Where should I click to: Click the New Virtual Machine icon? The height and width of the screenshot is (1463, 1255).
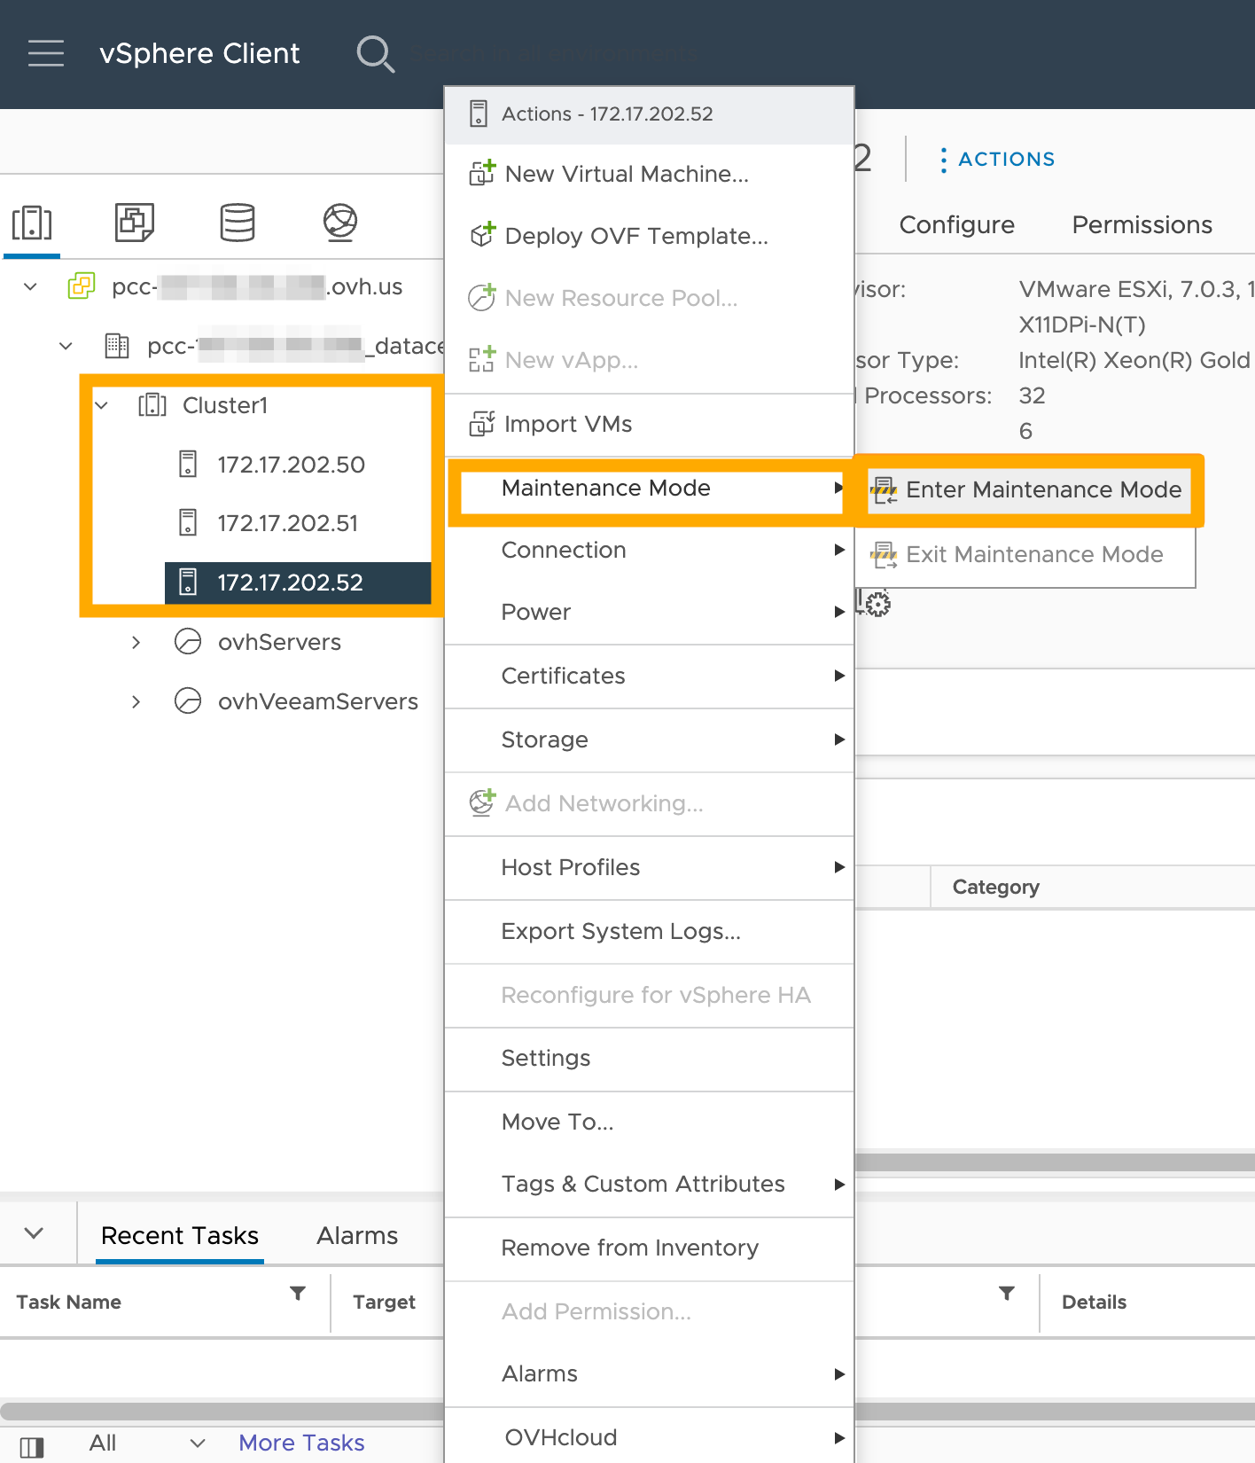(482, 173)
